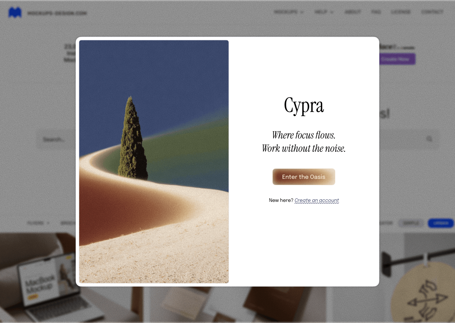Open the filter dropdown at bottom left
Image resolution: width=455 pixels, height=323 pixels.
[x=38, y=223]
